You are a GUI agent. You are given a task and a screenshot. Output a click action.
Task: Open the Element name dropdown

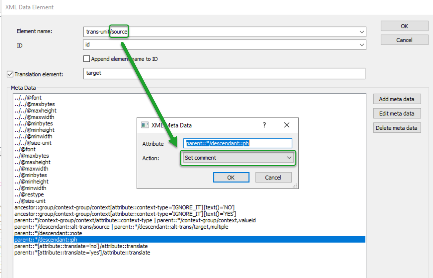pos(362,32)
